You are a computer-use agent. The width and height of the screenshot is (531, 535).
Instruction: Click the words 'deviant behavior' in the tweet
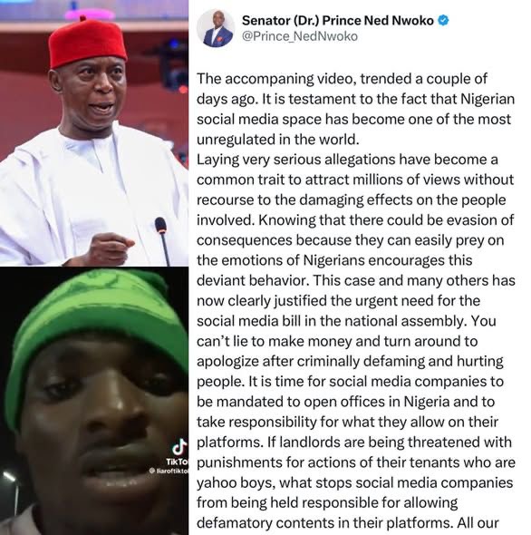coord(253,281)
